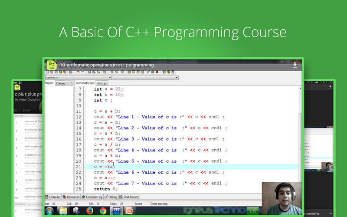Click the editor scrollbar up arrow
The width and height of the screenshot is (347, 217).
point(300,89)
